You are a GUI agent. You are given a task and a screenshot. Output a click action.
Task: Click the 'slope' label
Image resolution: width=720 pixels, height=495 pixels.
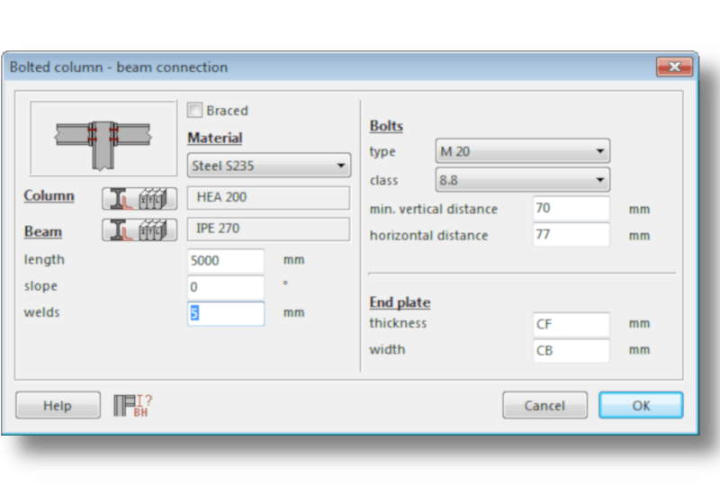click(40, 286)
